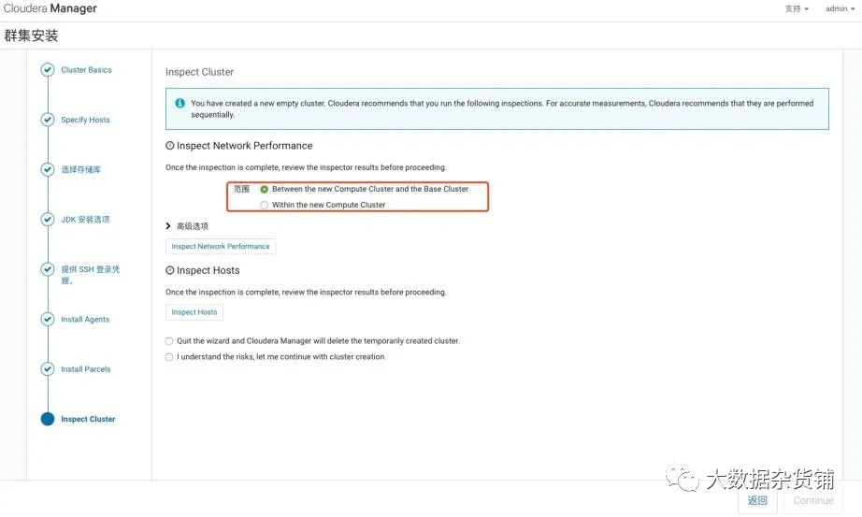This screenshot has height=517, width=862.
Task: Click the Inspect Hosts button
Action: coord(194,312)
